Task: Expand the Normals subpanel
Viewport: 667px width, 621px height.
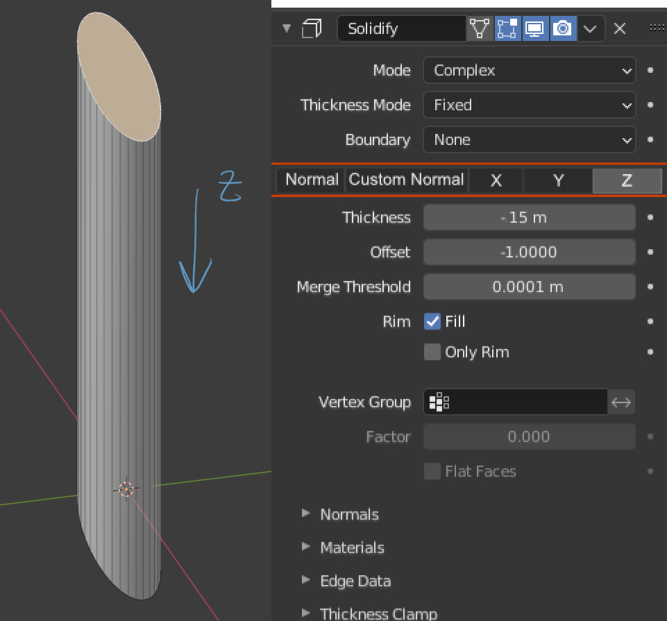Action: [306, 513]
